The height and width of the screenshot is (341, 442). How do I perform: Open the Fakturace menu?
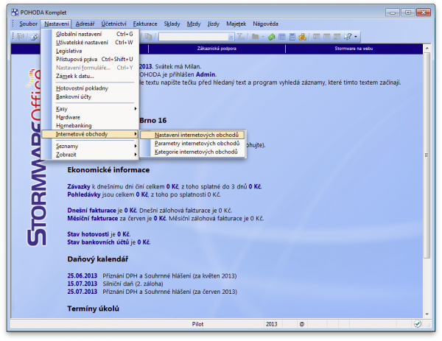click(145, 24)
